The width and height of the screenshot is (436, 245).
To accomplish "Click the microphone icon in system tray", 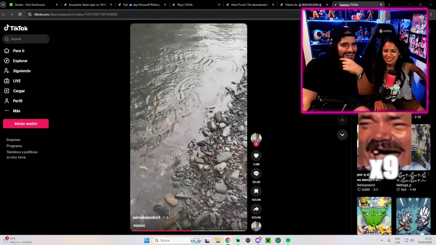I will [x=389, y=240].
